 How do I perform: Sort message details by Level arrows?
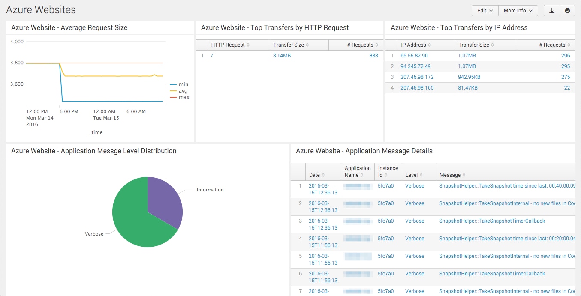[x=421, y=175]
